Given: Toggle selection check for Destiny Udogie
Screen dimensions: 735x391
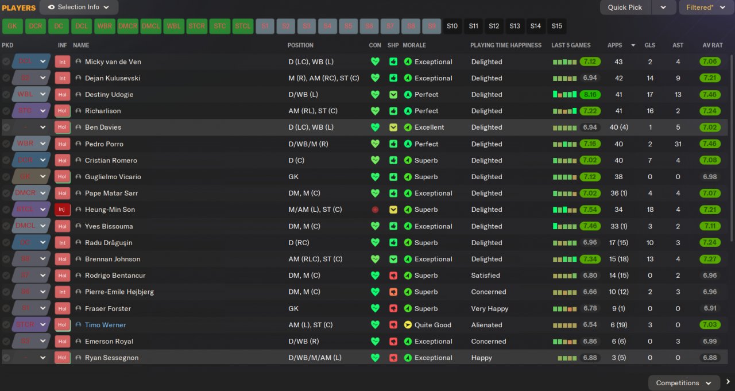Looking at the screenshot, I should (6, 94).
